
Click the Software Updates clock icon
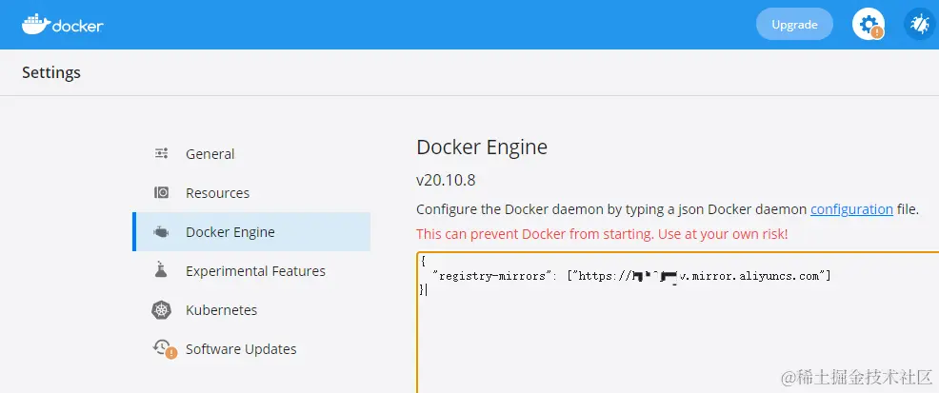point(164,348)
